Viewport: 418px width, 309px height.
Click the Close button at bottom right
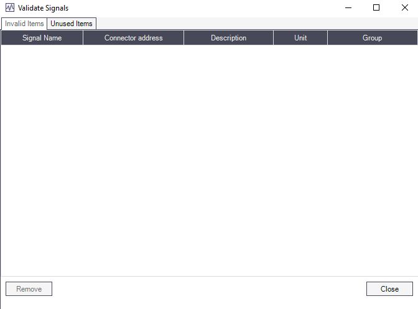point(389,289)
